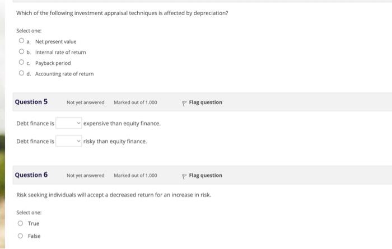392x249 pixels.
Task: Select the 'Accounting rate of return' radio button
Action: coord(21,73)
